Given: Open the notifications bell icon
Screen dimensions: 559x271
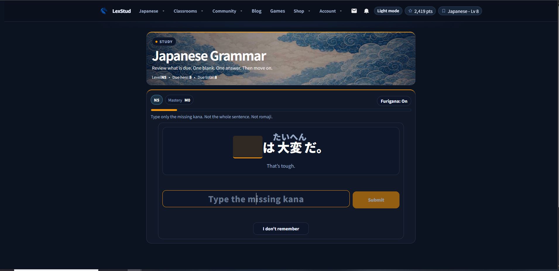Looking at the screenshot, I should (x=366, y=11).
